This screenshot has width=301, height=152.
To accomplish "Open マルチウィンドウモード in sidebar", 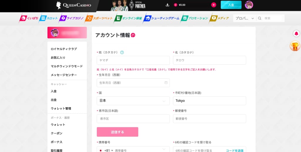I will (67, 66).
